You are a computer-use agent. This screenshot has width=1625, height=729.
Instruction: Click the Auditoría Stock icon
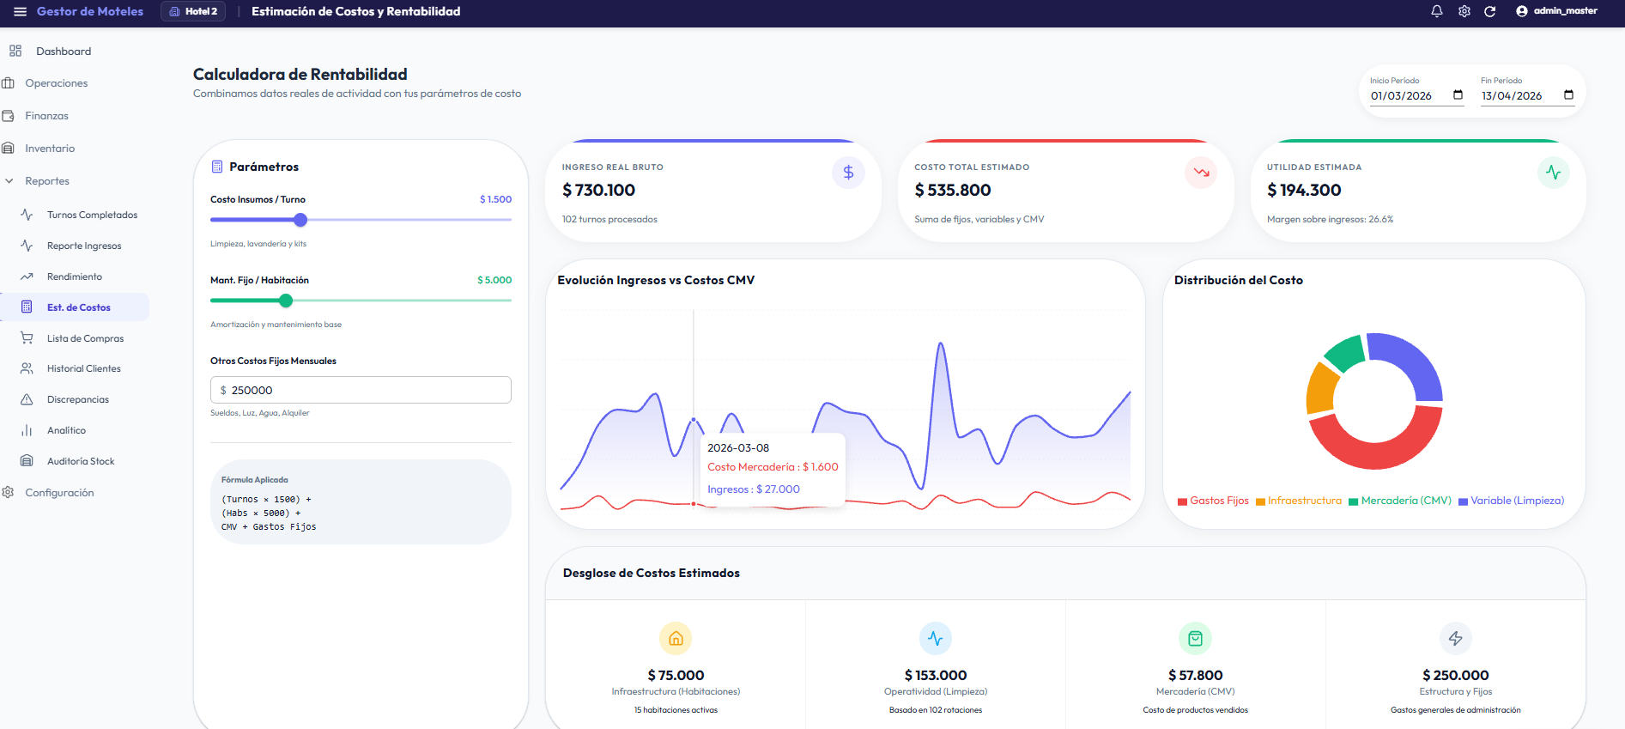click(x=27, y=461)
